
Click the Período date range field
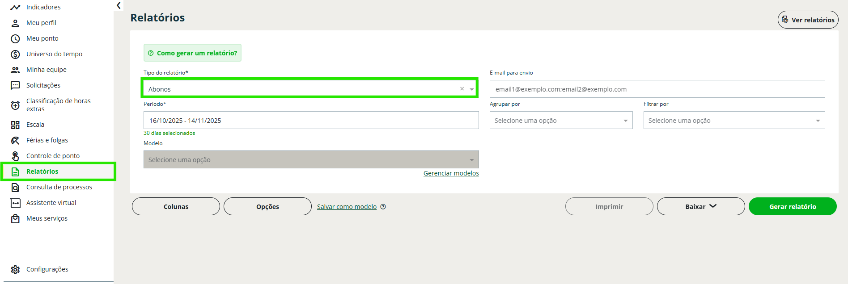(x=311, y=121)
